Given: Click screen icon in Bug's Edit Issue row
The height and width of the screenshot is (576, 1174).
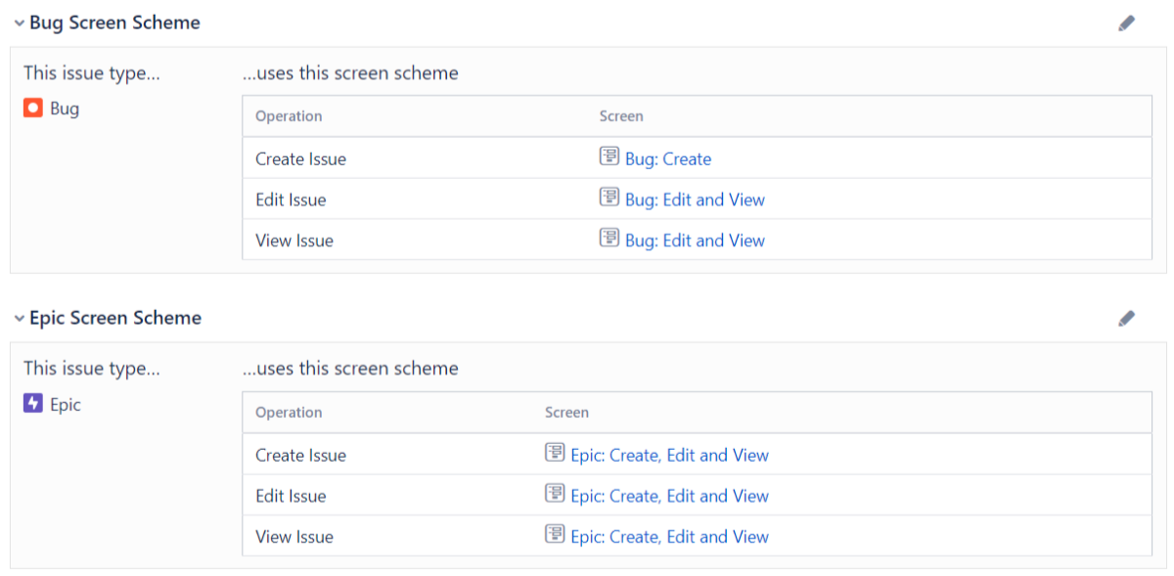Looking at the screenshot, I should (611, 199).
